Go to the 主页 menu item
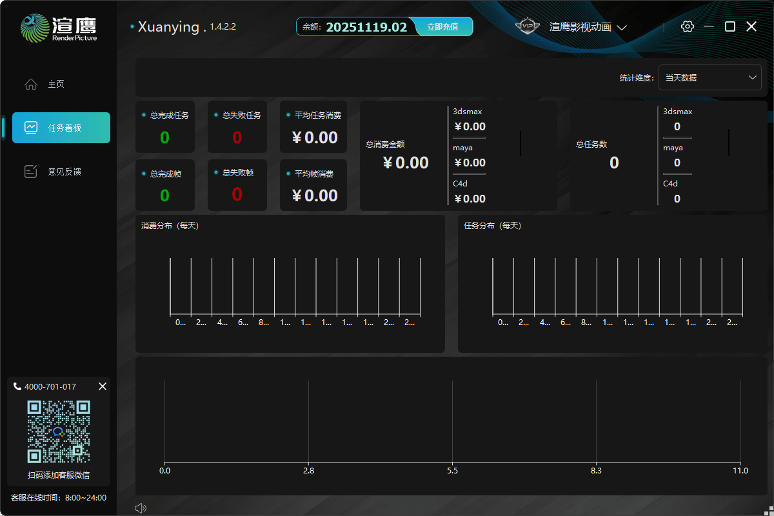This screenshot has width=774, height=516. 56,84
